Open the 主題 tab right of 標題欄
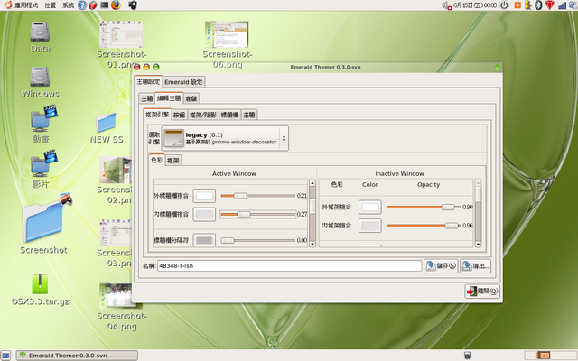 coord(249,115)
